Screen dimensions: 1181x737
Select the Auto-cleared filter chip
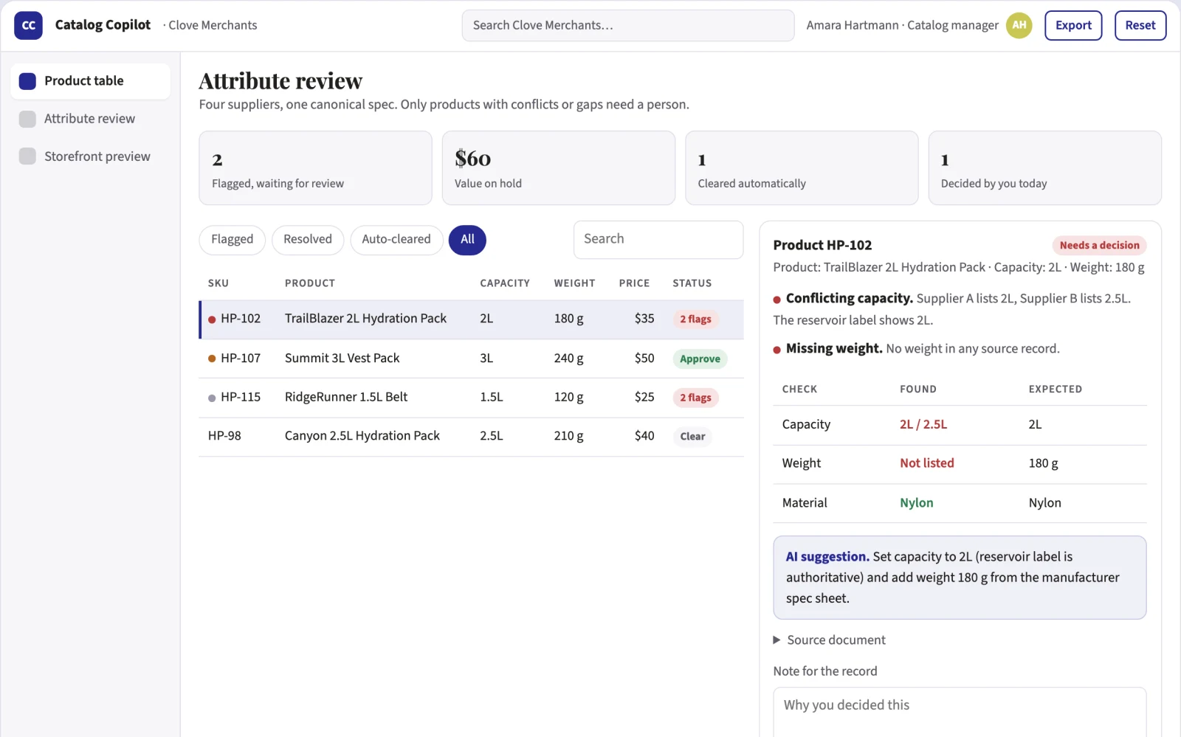(x=396, y=240)
